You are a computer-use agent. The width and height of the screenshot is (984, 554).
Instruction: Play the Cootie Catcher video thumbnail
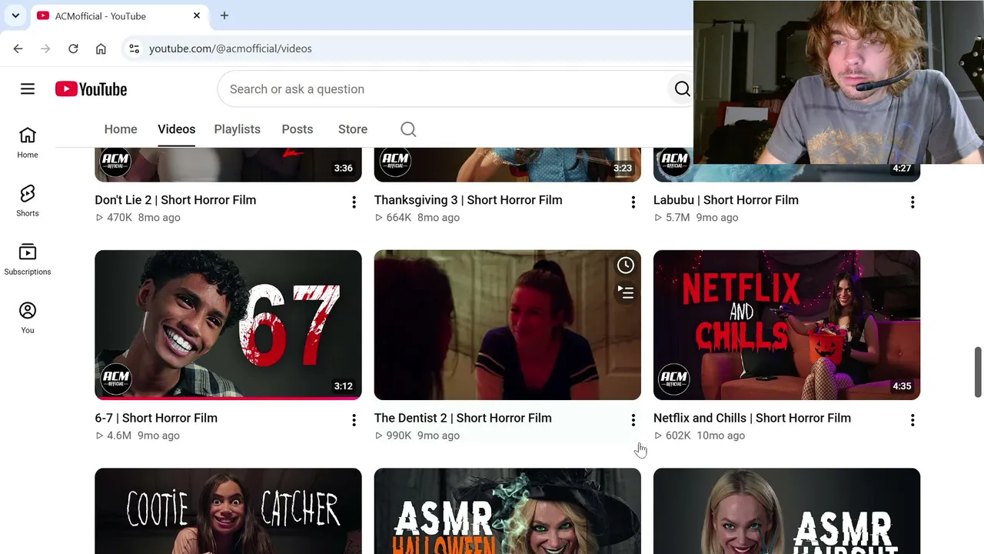tap(228, 511)
